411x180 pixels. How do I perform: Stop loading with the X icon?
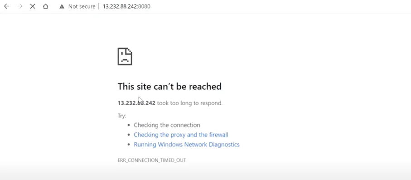point(33,6)
